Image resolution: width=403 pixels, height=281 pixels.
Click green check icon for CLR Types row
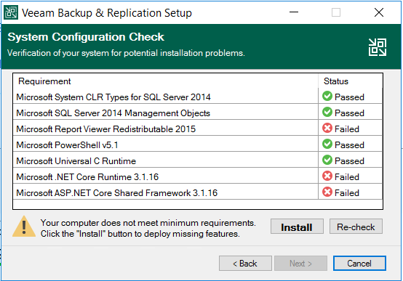tap(327, 97)
